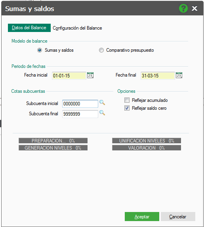
Task: Switch to Configuración del Balance tab
Action: 77,28
